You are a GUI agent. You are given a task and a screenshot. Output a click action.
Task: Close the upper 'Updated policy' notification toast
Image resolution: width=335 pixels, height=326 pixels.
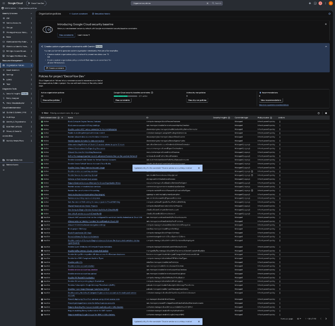coord(199,168)
